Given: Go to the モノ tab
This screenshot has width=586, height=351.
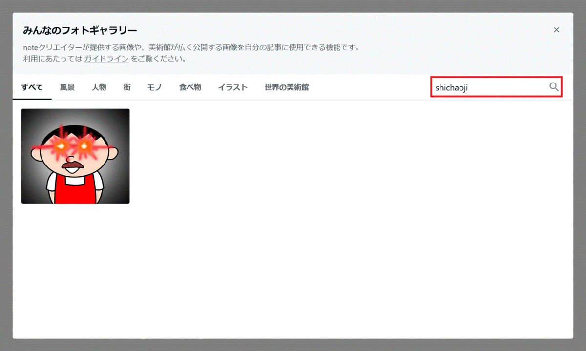Looking at the screenshot, I should [x=155, y=87].
